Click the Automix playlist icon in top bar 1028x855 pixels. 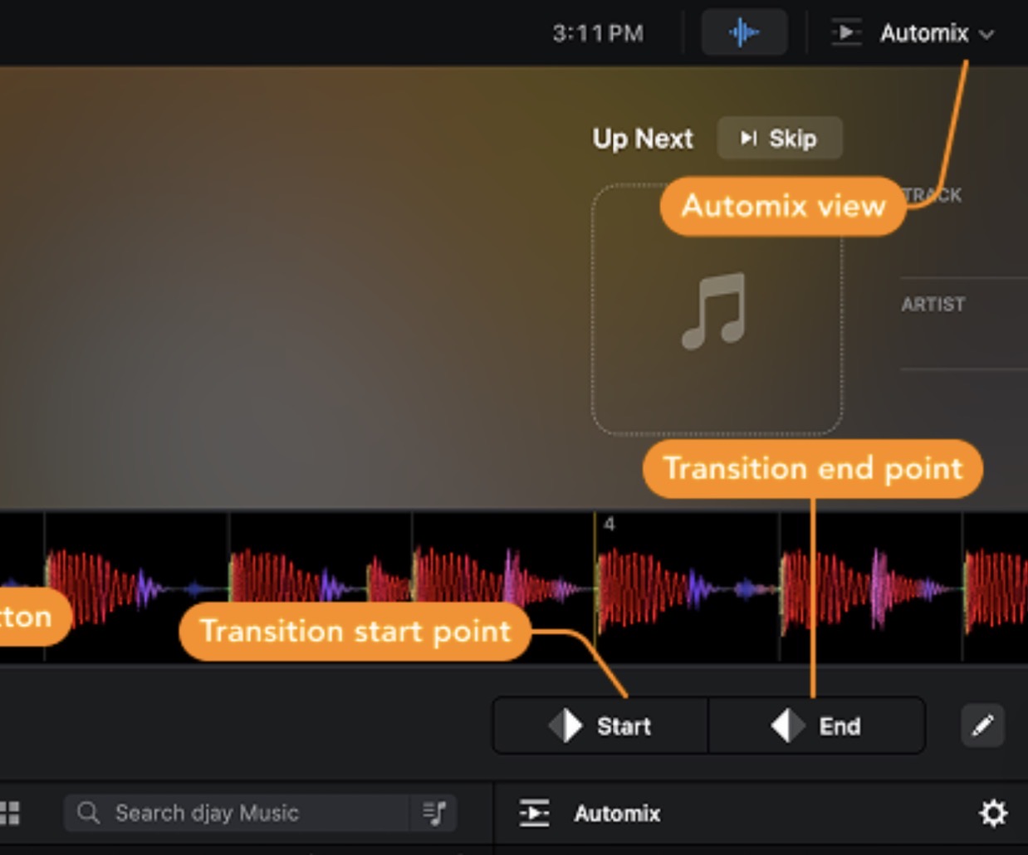tap(846, 33)
